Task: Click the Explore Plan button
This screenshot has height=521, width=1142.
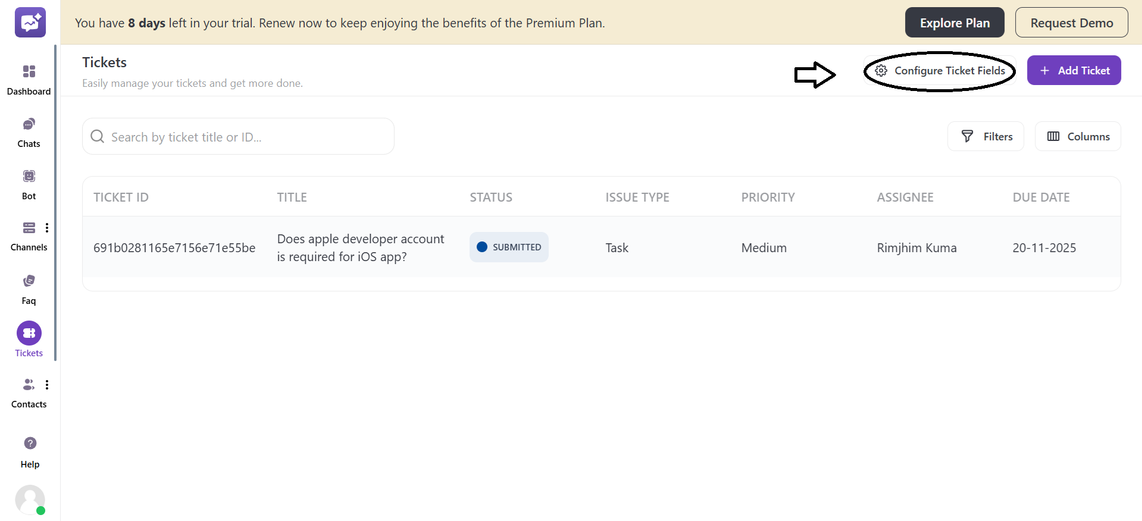Action: 955,23
